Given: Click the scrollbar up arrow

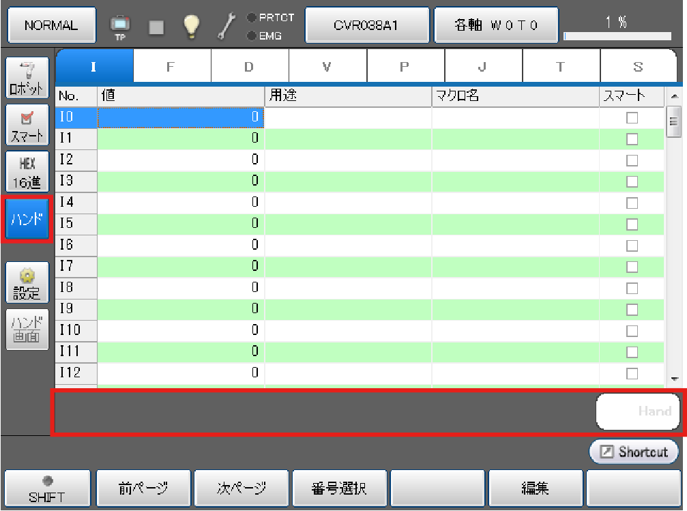Looking at the screenshot, I should [675, 98].
